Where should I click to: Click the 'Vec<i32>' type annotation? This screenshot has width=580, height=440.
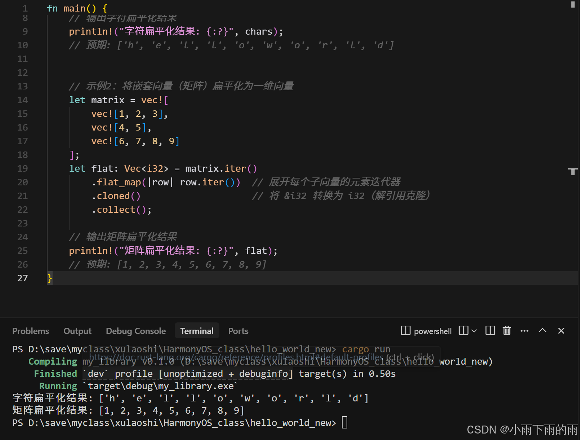pyautogui.click(x=146, y=168)
